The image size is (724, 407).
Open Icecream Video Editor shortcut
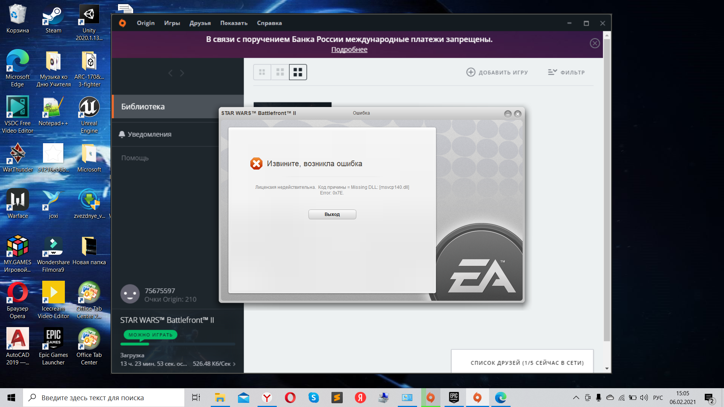click(53, 301)
